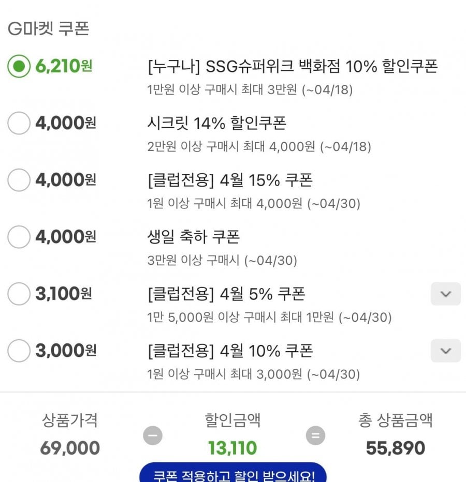Viewport: 466px width, 482px height.
Task: Select the SSG슈퍼위크 백화점 10% 할인쿠폰 radio button
Action: coord(19,67)
